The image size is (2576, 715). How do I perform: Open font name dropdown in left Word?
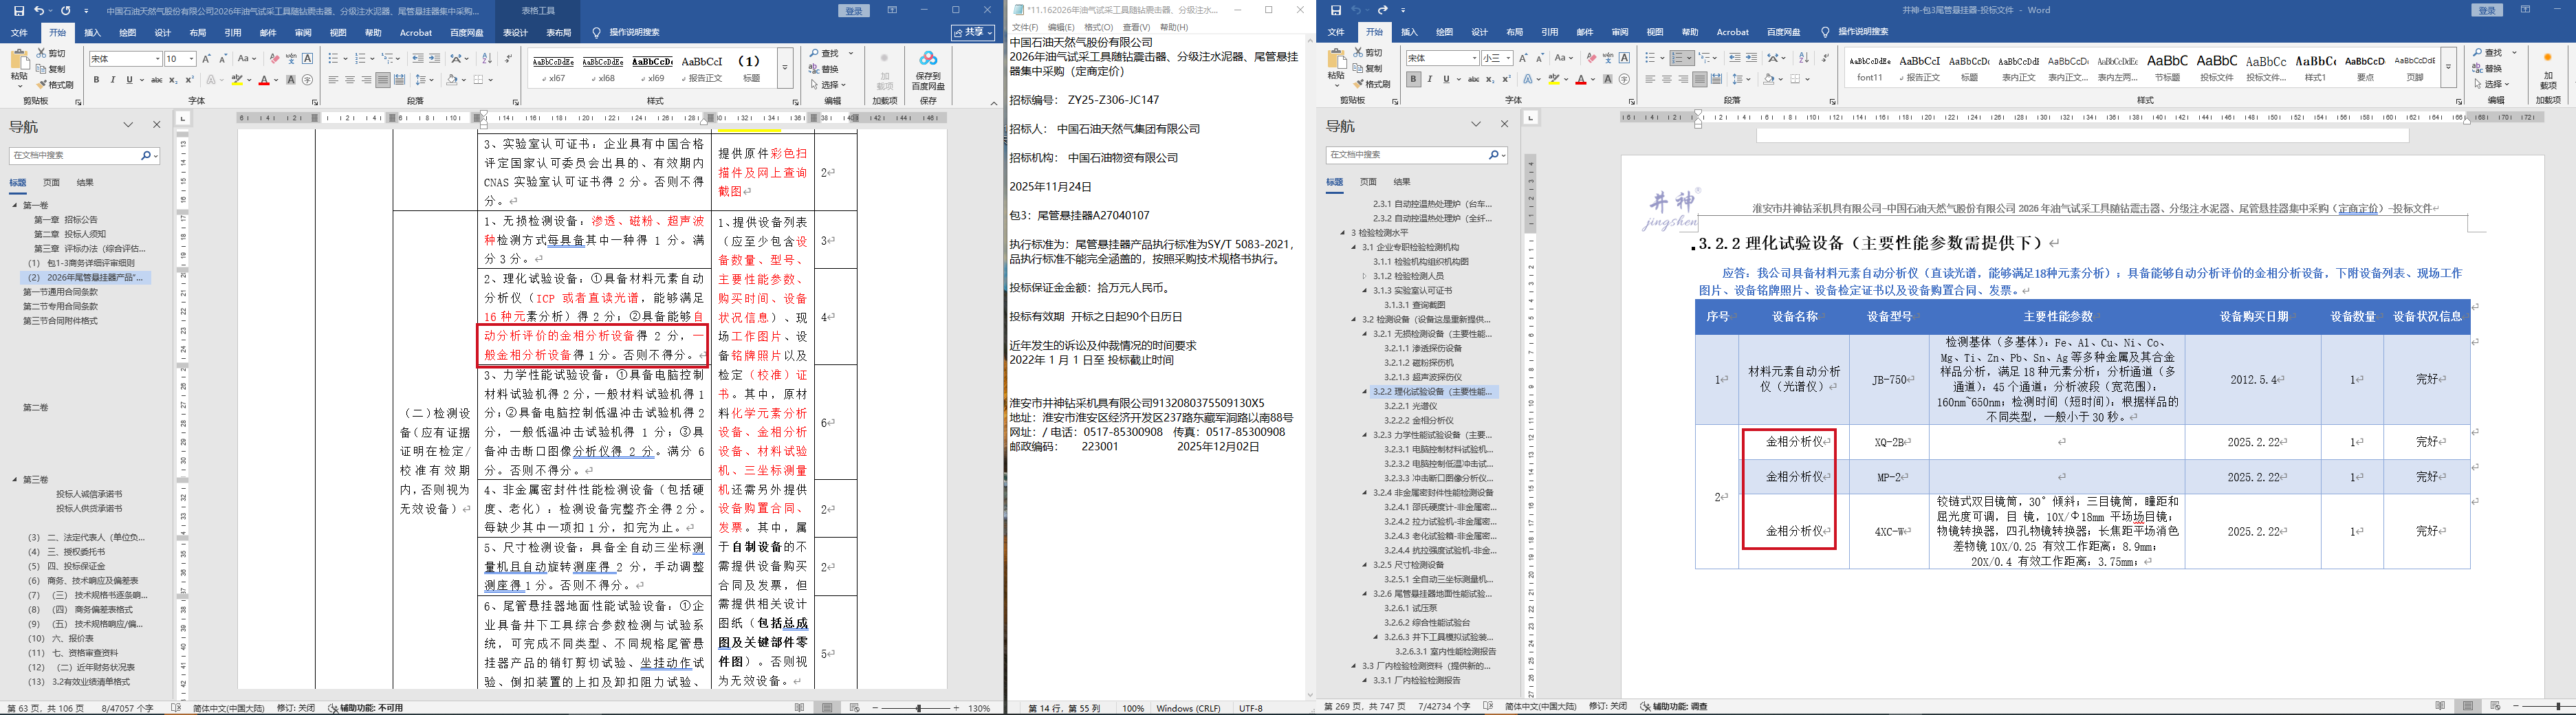[x=157, y=59]
